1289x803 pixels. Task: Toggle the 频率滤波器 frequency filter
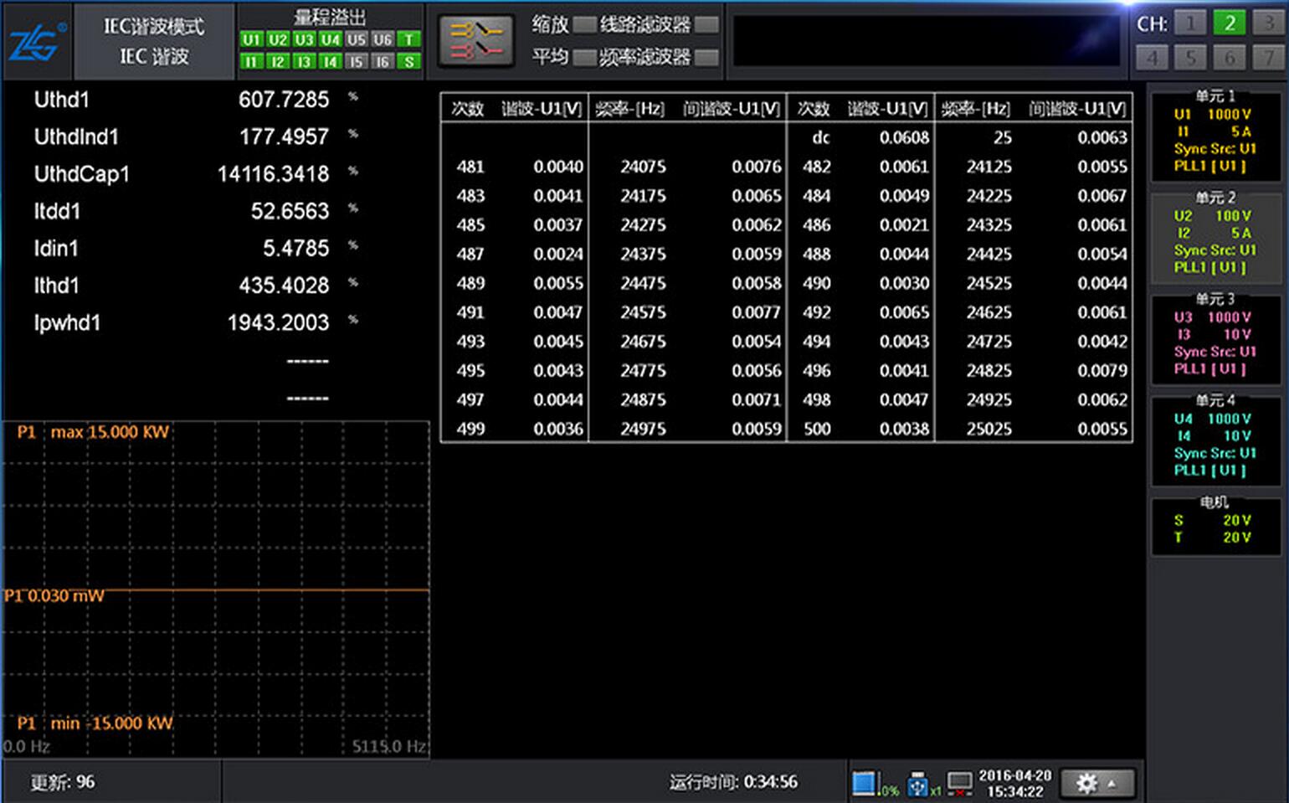(706, 57)
